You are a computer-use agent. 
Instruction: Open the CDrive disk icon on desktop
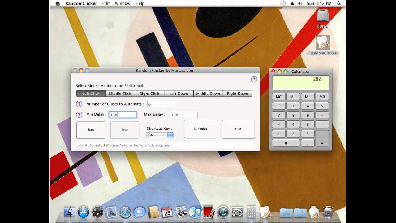point(323,16)
